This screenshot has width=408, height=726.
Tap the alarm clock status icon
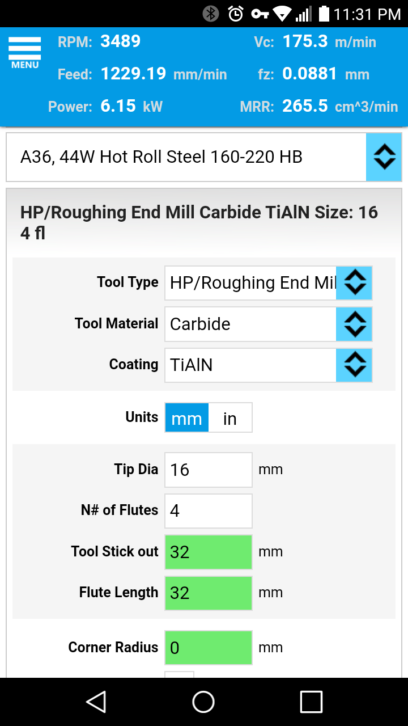pos(236,14)
